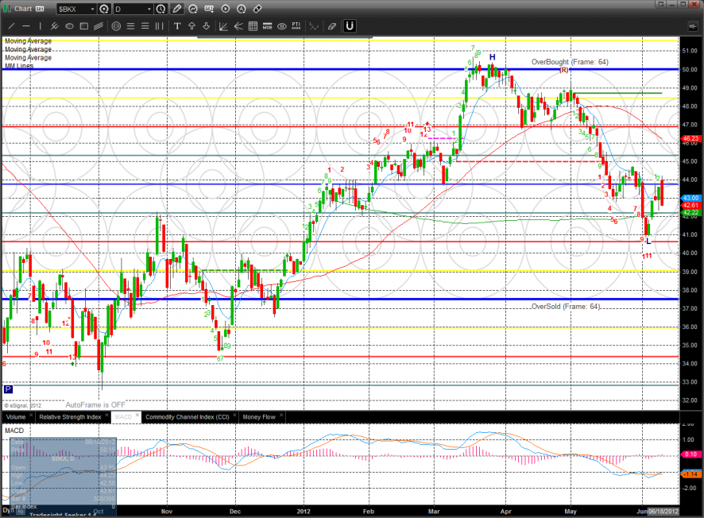Screen dimensions: 704x518
Task: Select the trend line drawing tool
Action: [11, 26]
